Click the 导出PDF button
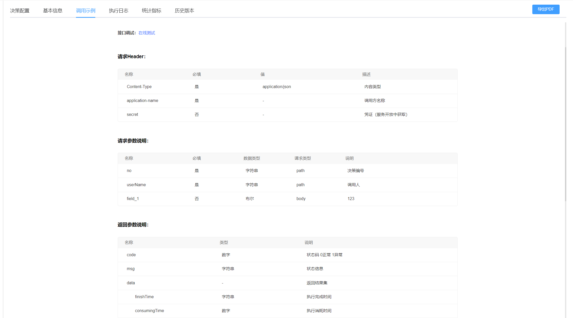573x318 pixels. (x=546, y=9)
